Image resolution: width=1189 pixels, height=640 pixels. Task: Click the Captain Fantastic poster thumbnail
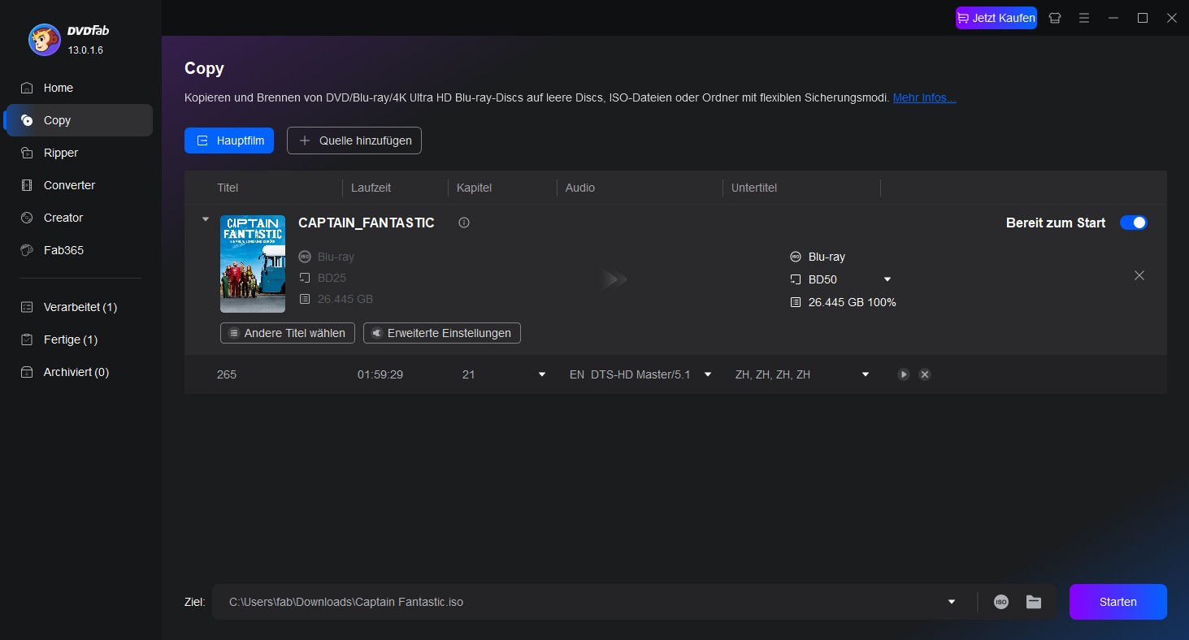(x=253, y=264)
